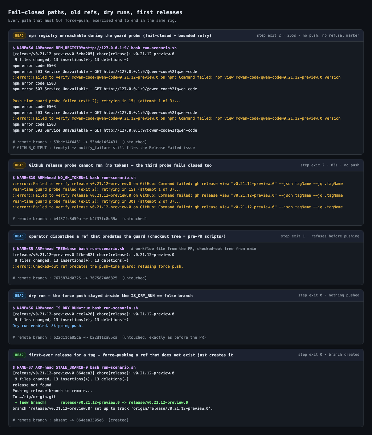Click the HEAD badge on the dry run card
This screenshot has width=372, height=435.
coord(19,296)
